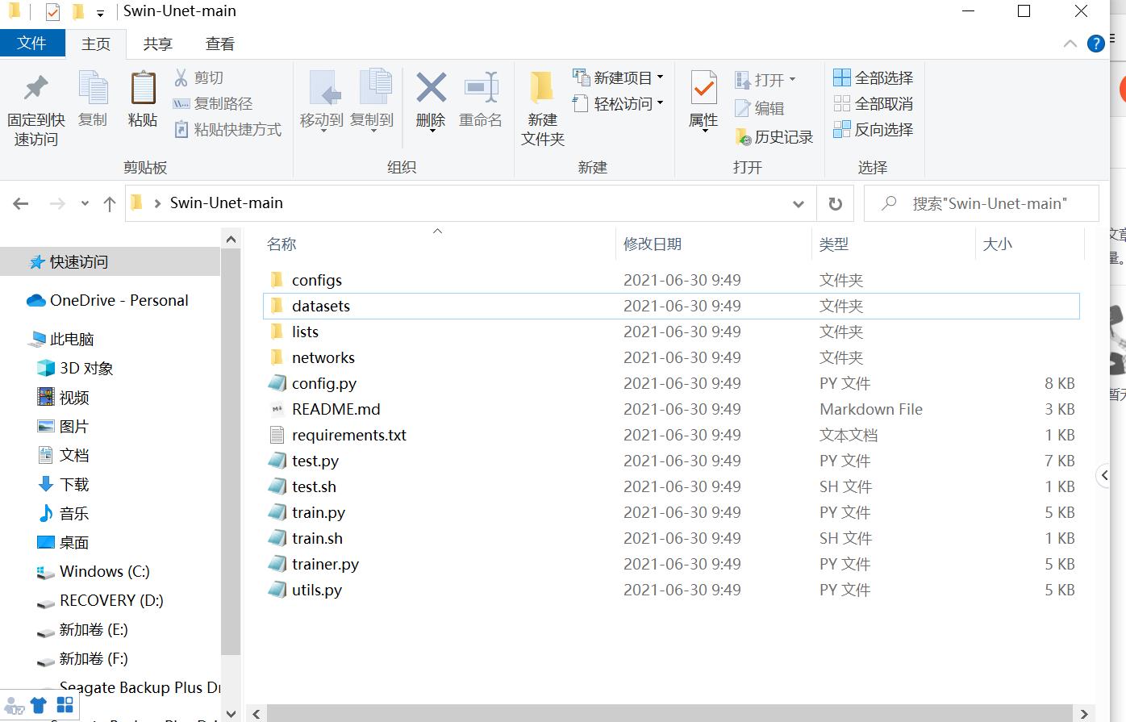This screenshot has height=722, width=1126.
Task: Switch to the View ribbon tab
Action: point(220,44)
